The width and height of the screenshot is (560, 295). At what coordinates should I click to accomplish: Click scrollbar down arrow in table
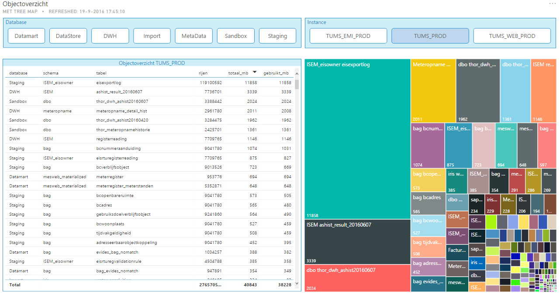coord(297,283)
